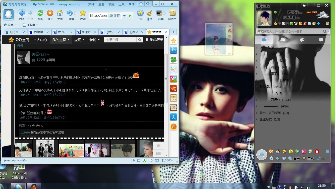
Task: Open 我的主页 dropdown in Qzone navigation
Action: 61,40
